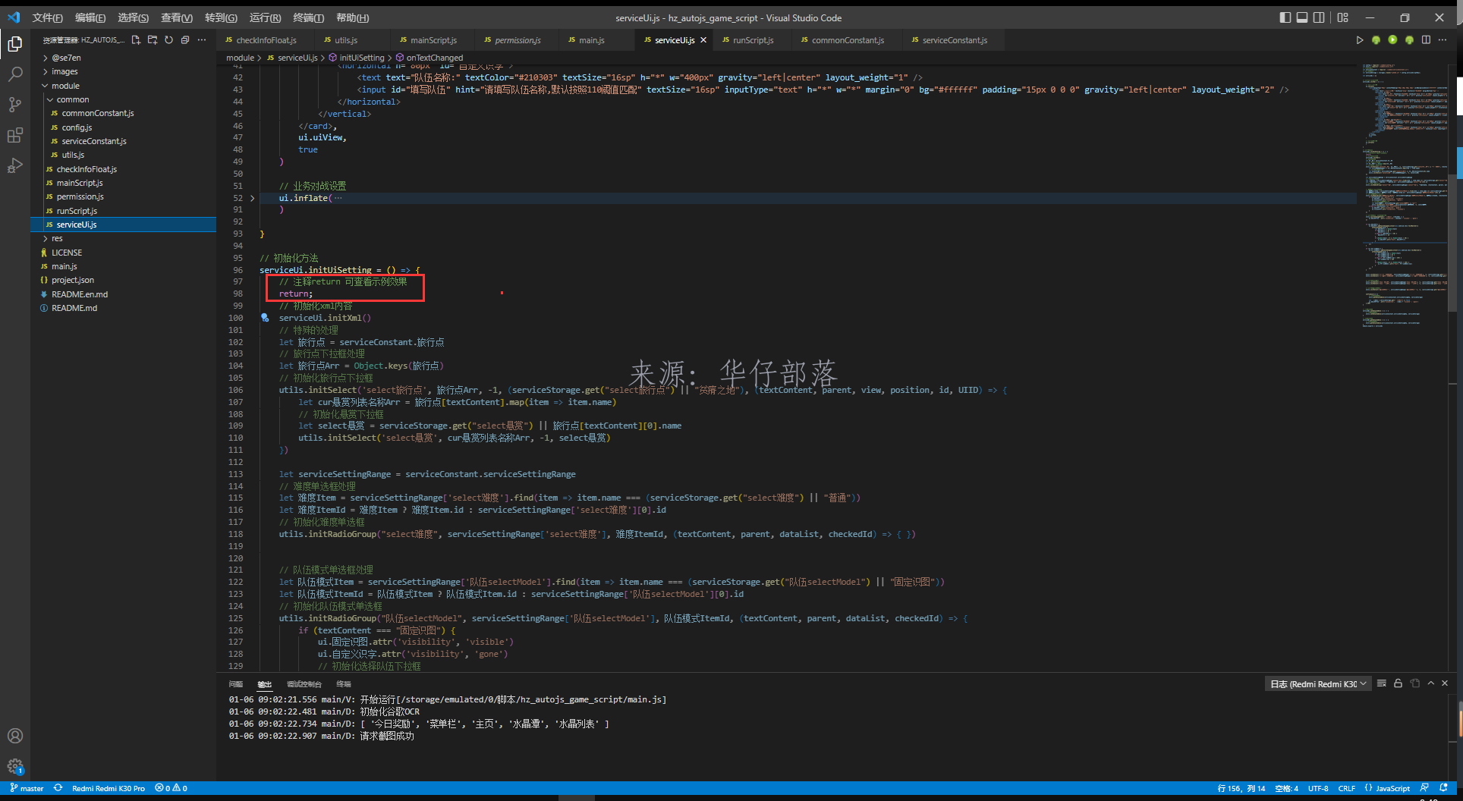The width and height of the screenshot is (1463, 801).
Task: Switch to the checkInfoFloat.js editor tab
Action: point(266,40)
